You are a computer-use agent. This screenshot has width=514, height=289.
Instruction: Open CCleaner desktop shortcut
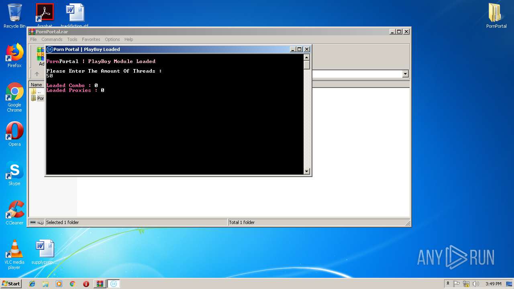tap(14, 212)
